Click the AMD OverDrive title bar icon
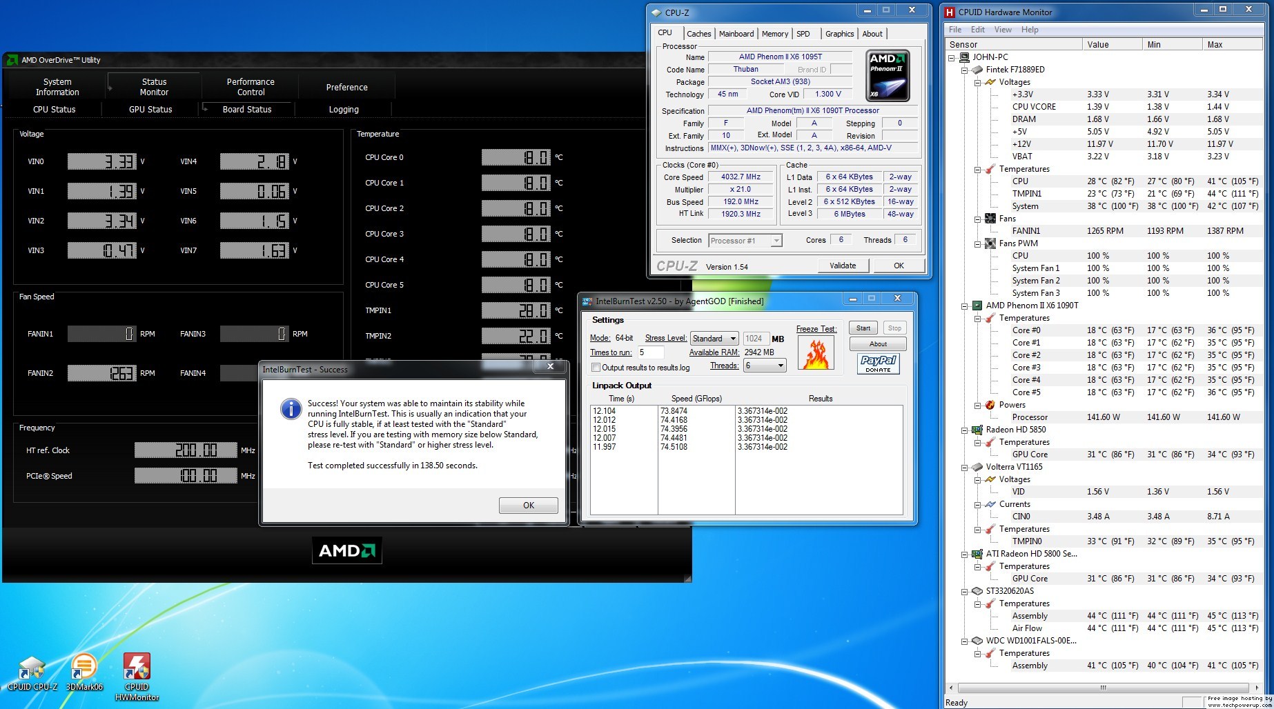 click(12, 60)
